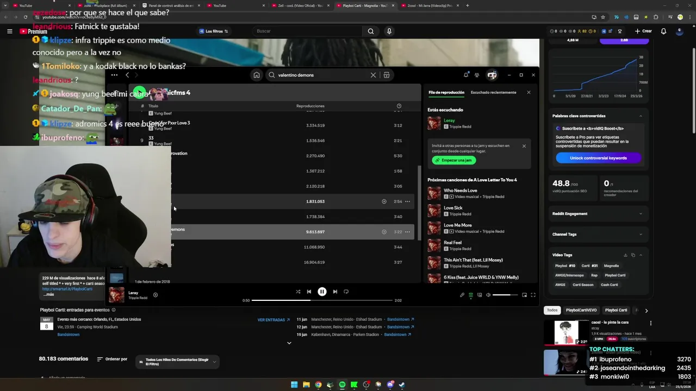
Task: Open 'Ordenar por' comments sort menu
Action: 112,359
